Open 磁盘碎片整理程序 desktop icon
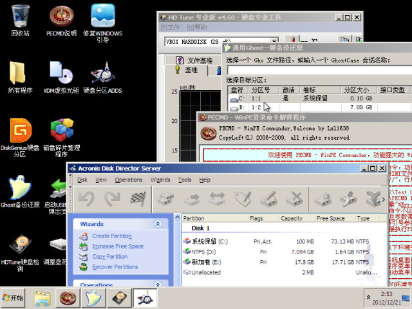412x309 pixels. [62, 137]
